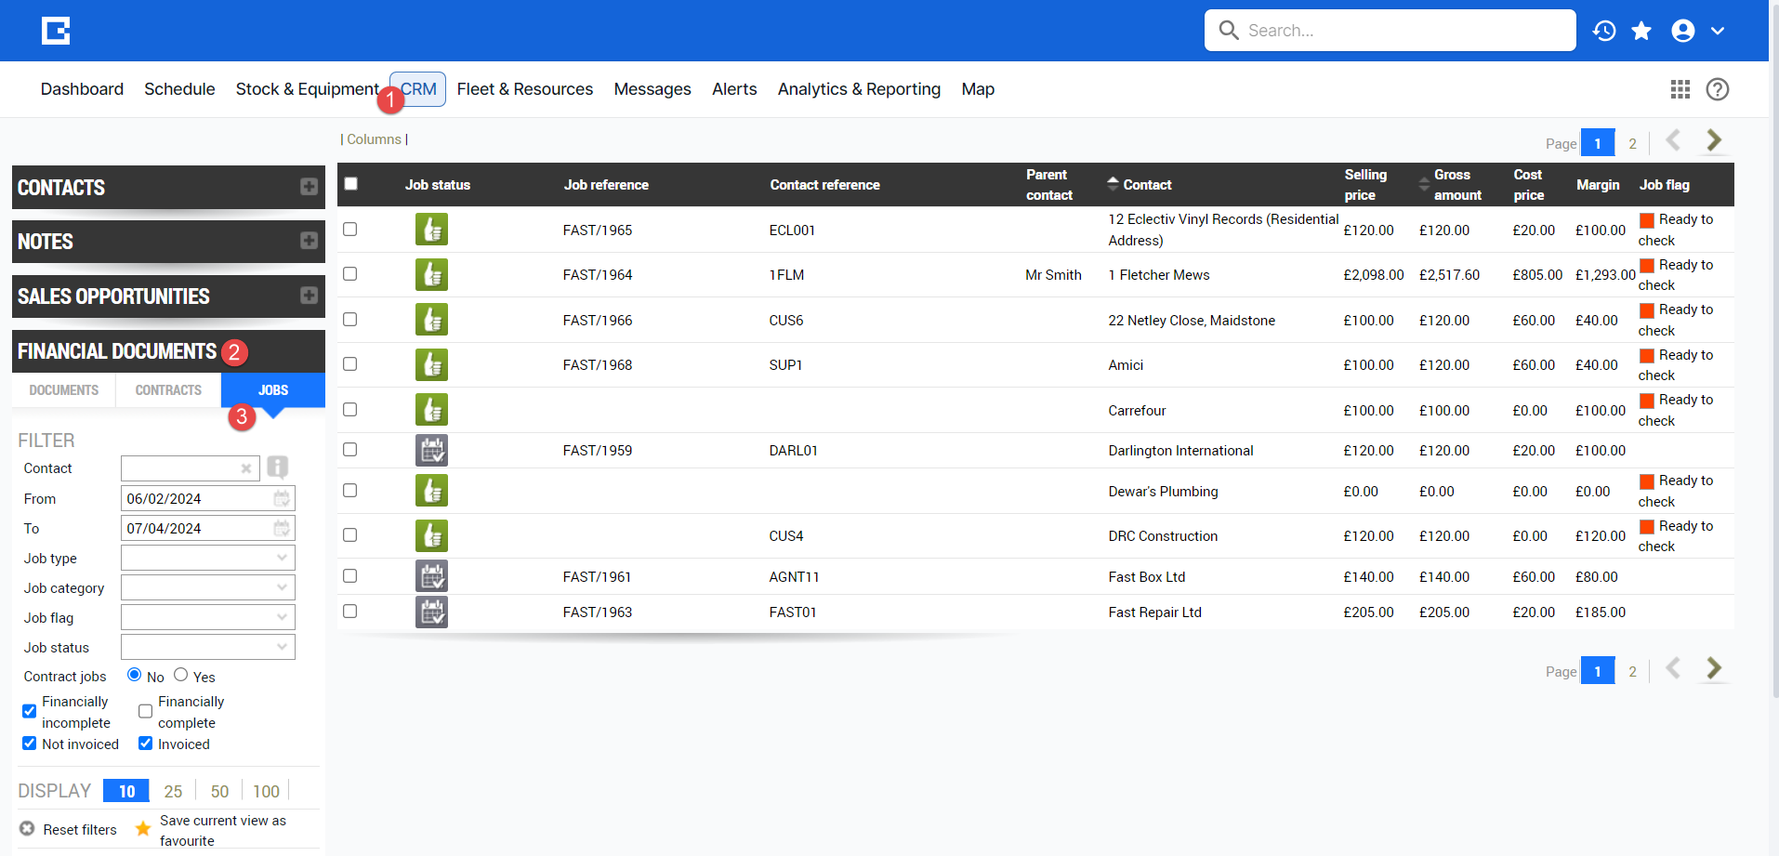Click the company logo icon in the header
The height and width of the screenshot is (856, 1779).
click(x=56, y=31)
